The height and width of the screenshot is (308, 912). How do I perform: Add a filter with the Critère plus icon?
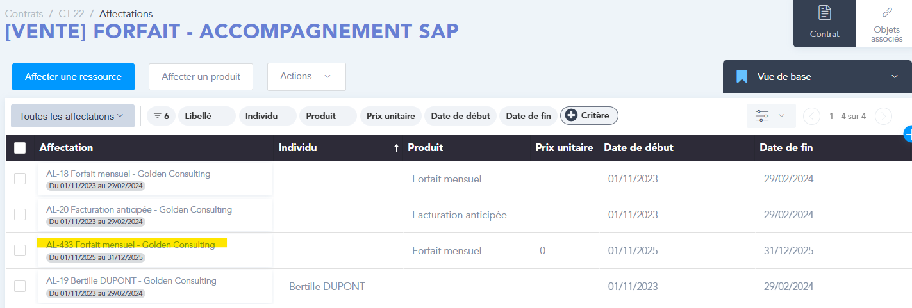(x=571, y=116)
